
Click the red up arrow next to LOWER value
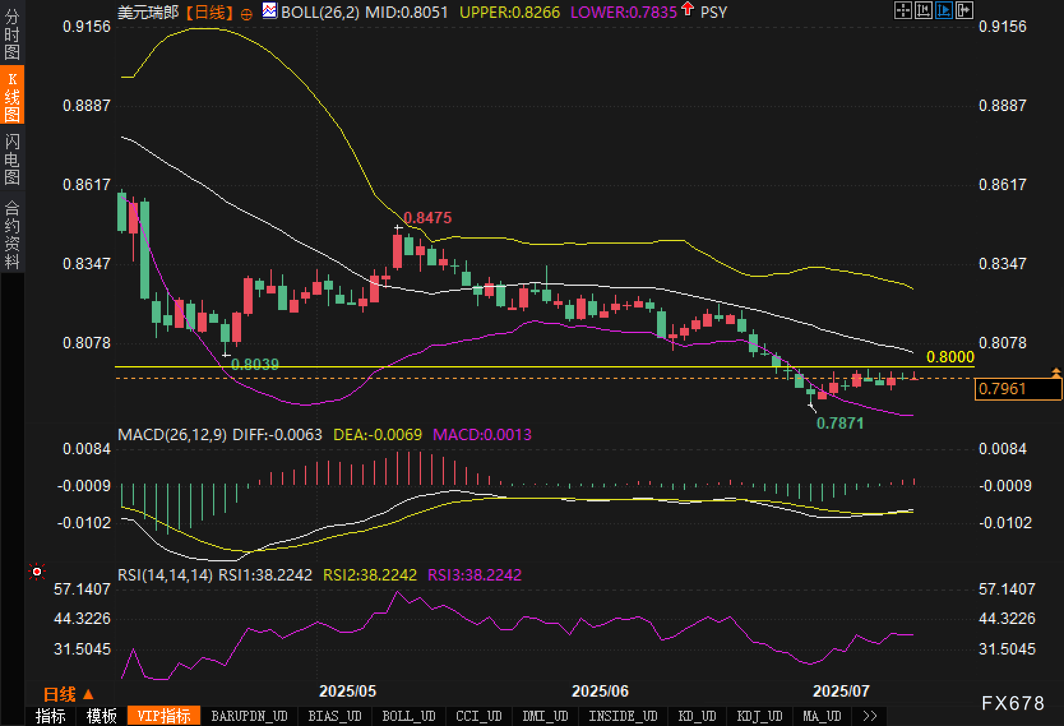(x=687, y=9)
